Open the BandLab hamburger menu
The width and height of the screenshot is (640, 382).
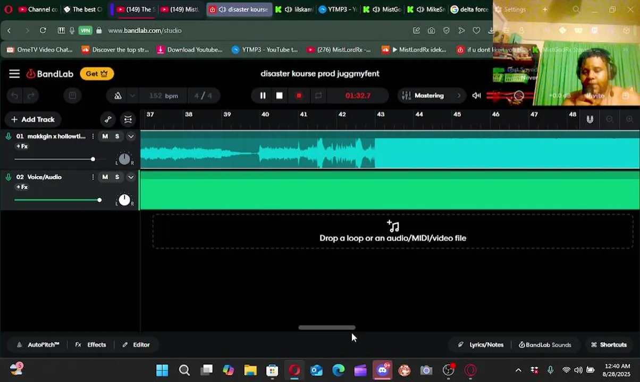14,74
